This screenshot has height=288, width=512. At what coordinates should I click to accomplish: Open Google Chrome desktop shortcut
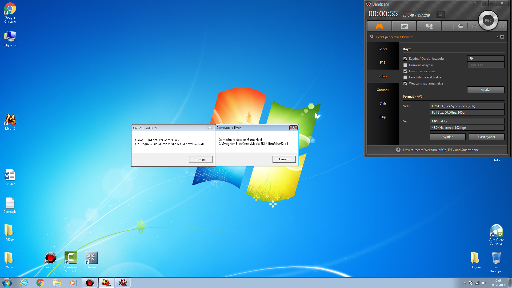pyautogui.click(x=10, y=13)
